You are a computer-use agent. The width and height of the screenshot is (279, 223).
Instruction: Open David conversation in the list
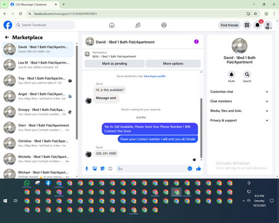(x=37, y=49)
